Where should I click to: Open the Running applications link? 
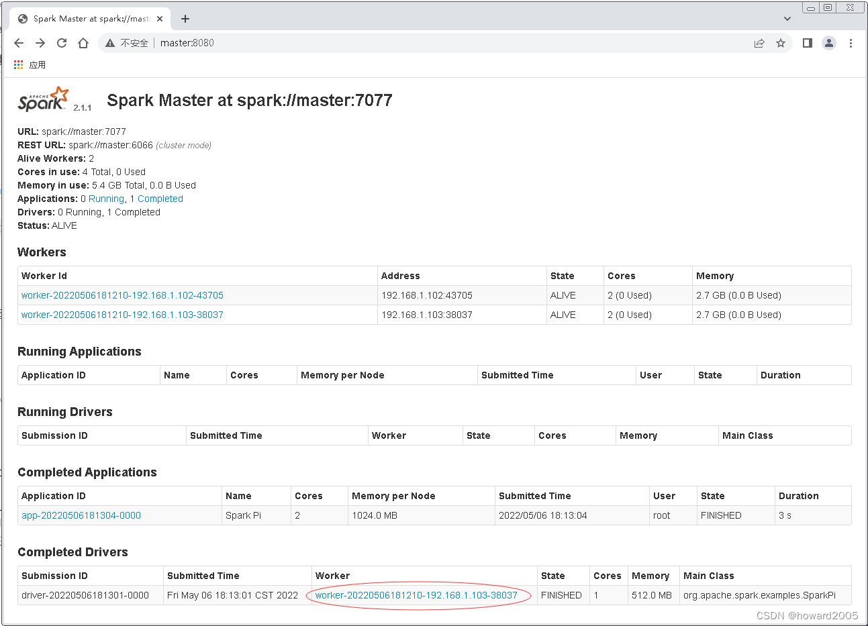click(x=107, y=199)
